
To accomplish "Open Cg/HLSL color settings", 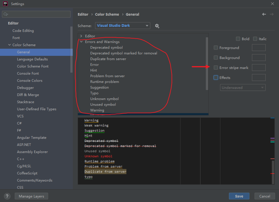I will [24, 166].
